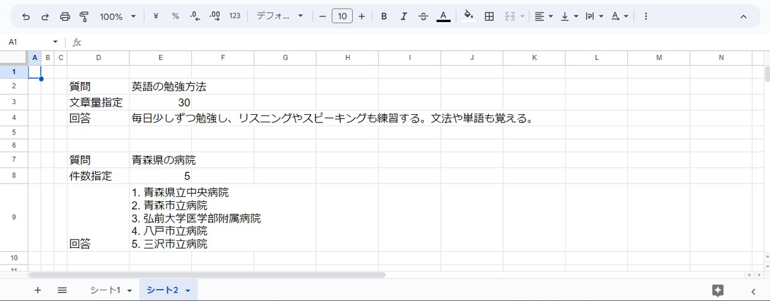Viewport: 770px width, 301px height.
Task: Open the name box dropdown arrow
Action: [55, 42]
